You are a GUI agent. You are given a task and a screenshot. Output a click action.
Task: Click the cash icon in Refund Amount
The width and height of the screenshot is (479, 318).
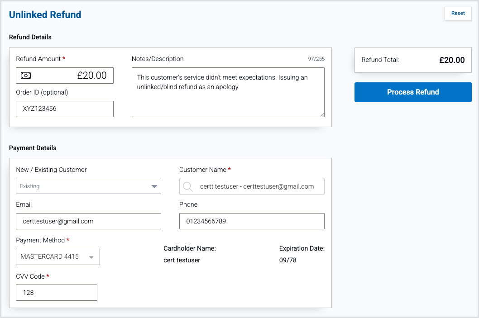pyautogui.click(x=26, y=76)
